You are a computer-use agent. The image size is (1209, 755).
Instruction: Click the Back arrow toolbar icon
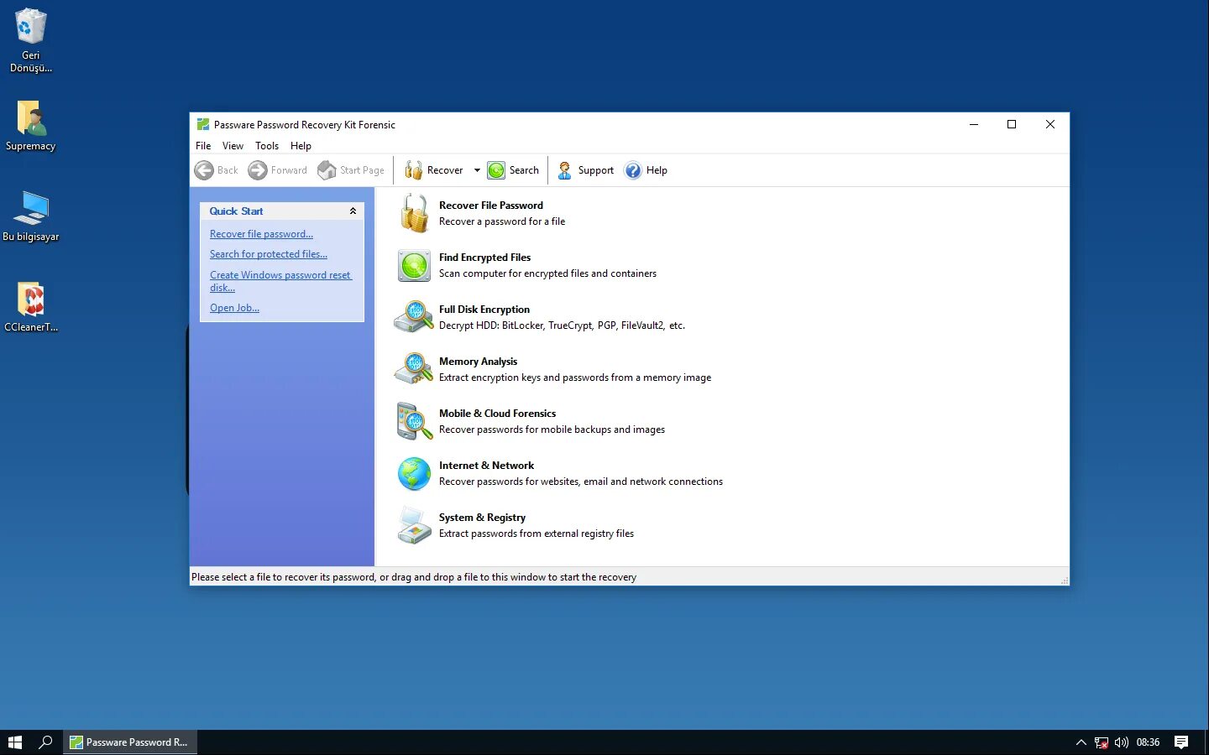click(204, 170)
